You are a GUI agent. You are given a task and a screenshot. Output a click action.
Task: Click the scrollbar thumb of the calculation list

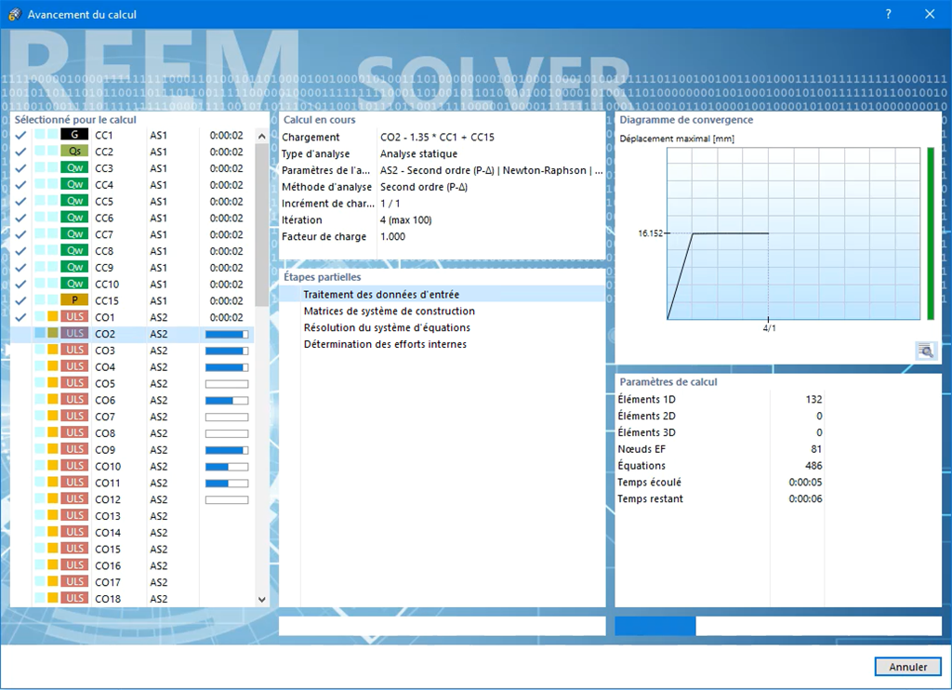point(261,225)
